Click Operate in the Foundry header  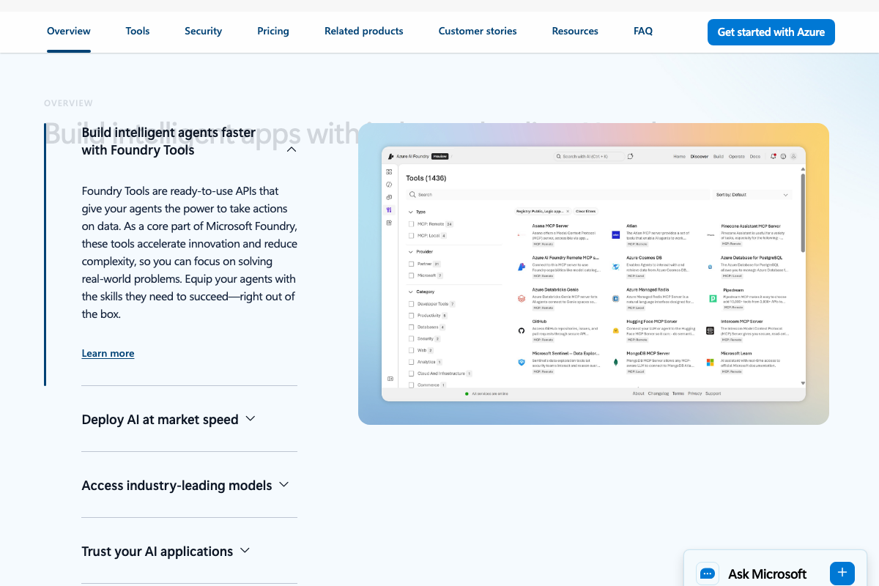click(x=736, y=156)
